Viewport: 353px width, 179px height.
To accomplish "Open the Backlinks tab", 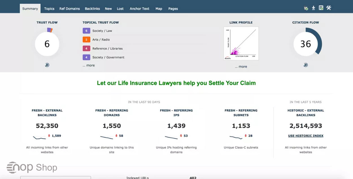I will tap(92, 9).
